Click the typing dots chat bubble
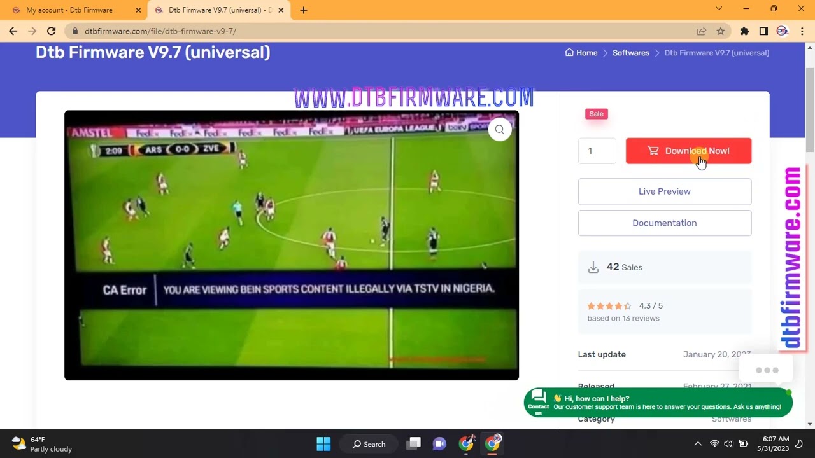This screenshot has height=458, width=815. [767, 370]
